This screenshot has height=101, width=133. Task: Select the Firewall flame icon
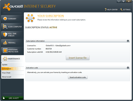click(5, 43)
